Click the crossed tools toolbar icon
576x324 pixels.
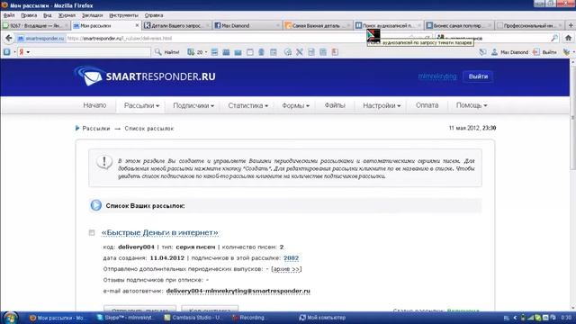coord(300,52)
